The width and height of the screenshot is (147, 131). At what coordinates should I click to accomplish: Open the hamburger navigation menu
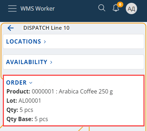click(x=12, y=8)
